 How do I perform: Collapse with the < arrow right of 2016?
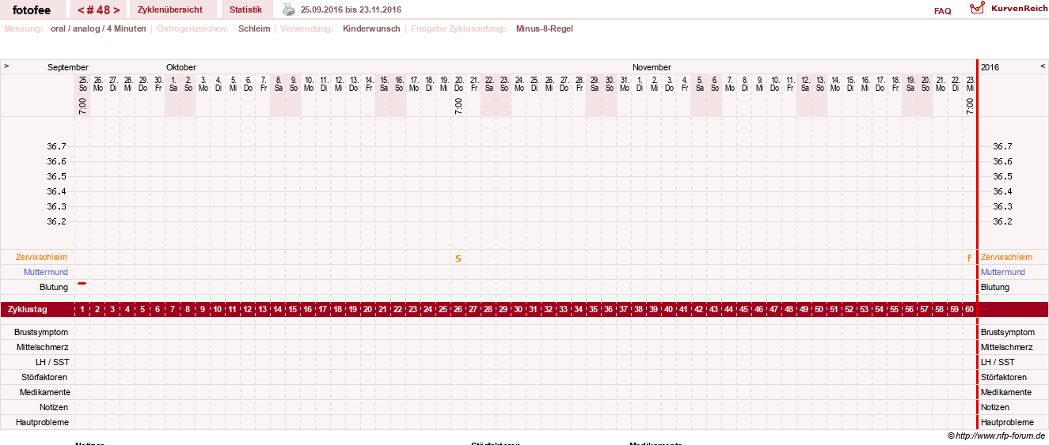1043,66
